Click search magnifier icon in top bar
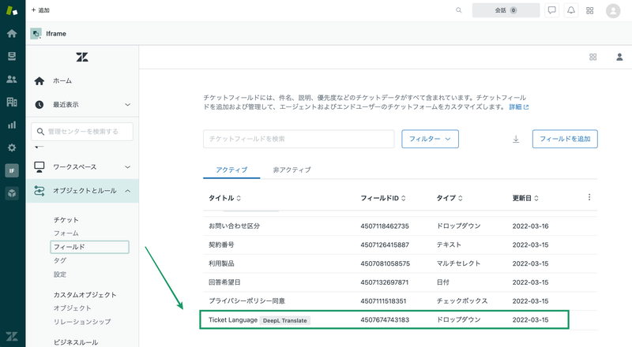Screen dimensions: 632x347 click(459, 10)
